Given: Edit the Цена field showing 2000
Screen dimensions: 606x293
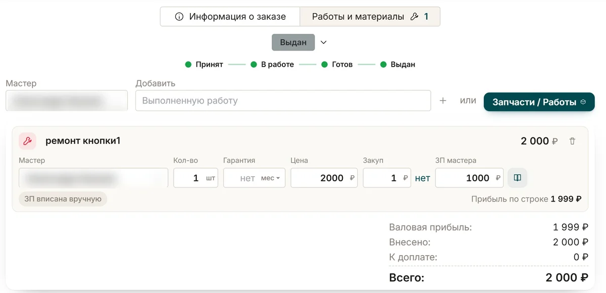Looking at the screenshot, I should click(x=324, y=178).
